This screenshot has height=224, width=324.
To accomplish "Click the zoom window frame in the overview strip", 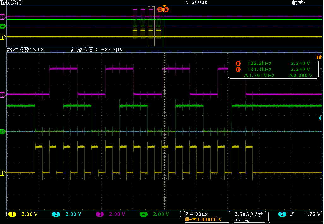I will point(151,25).
